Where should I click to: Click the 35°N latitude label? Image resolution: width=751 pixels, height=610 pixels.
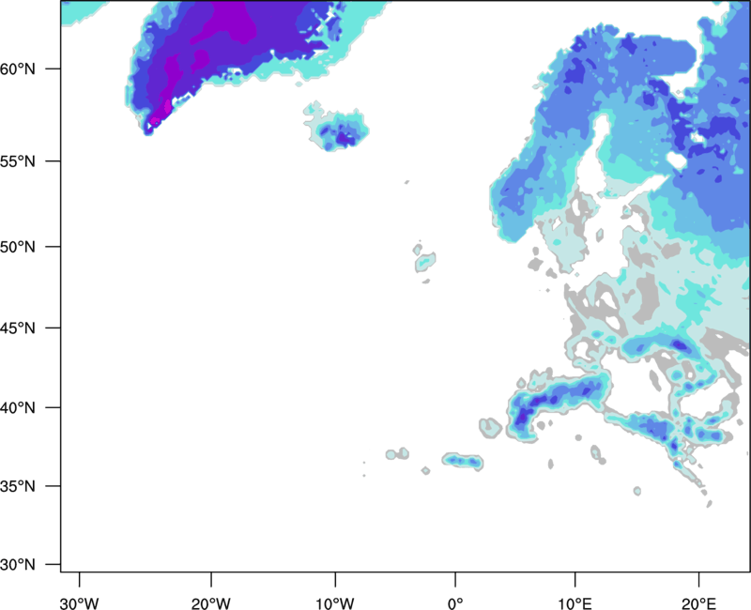18,486
